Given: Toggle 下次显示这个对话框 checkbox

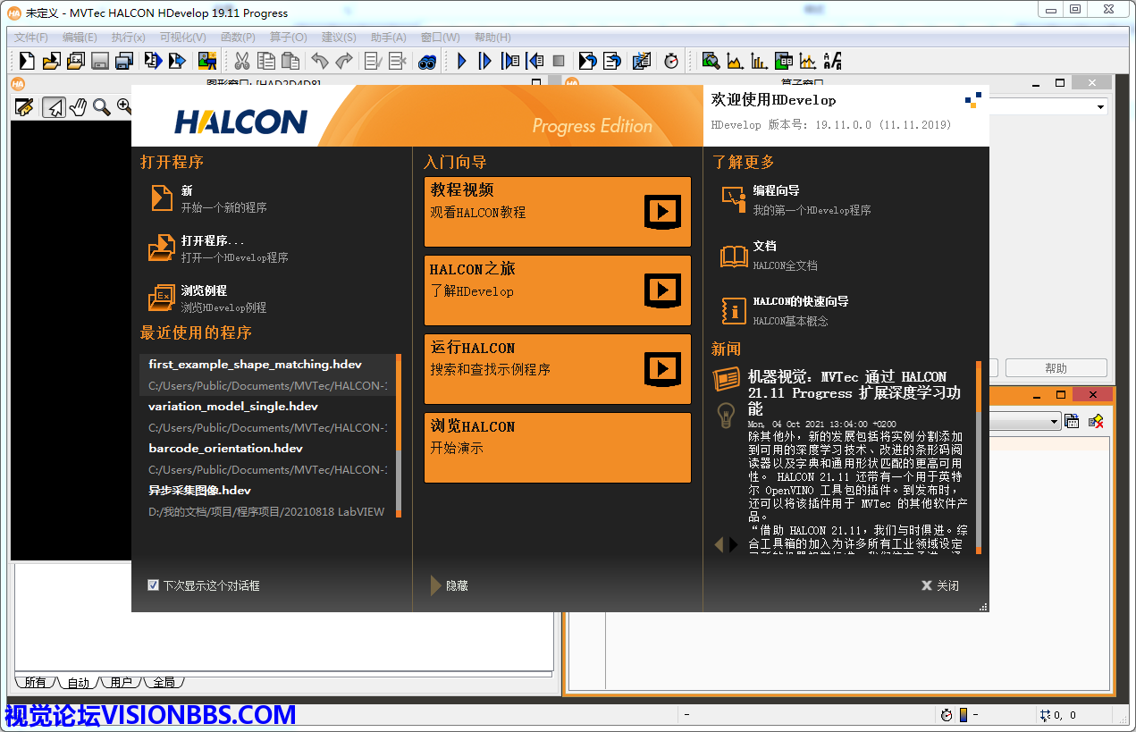Looking at the screenshot, I should (x=153, y=585).
